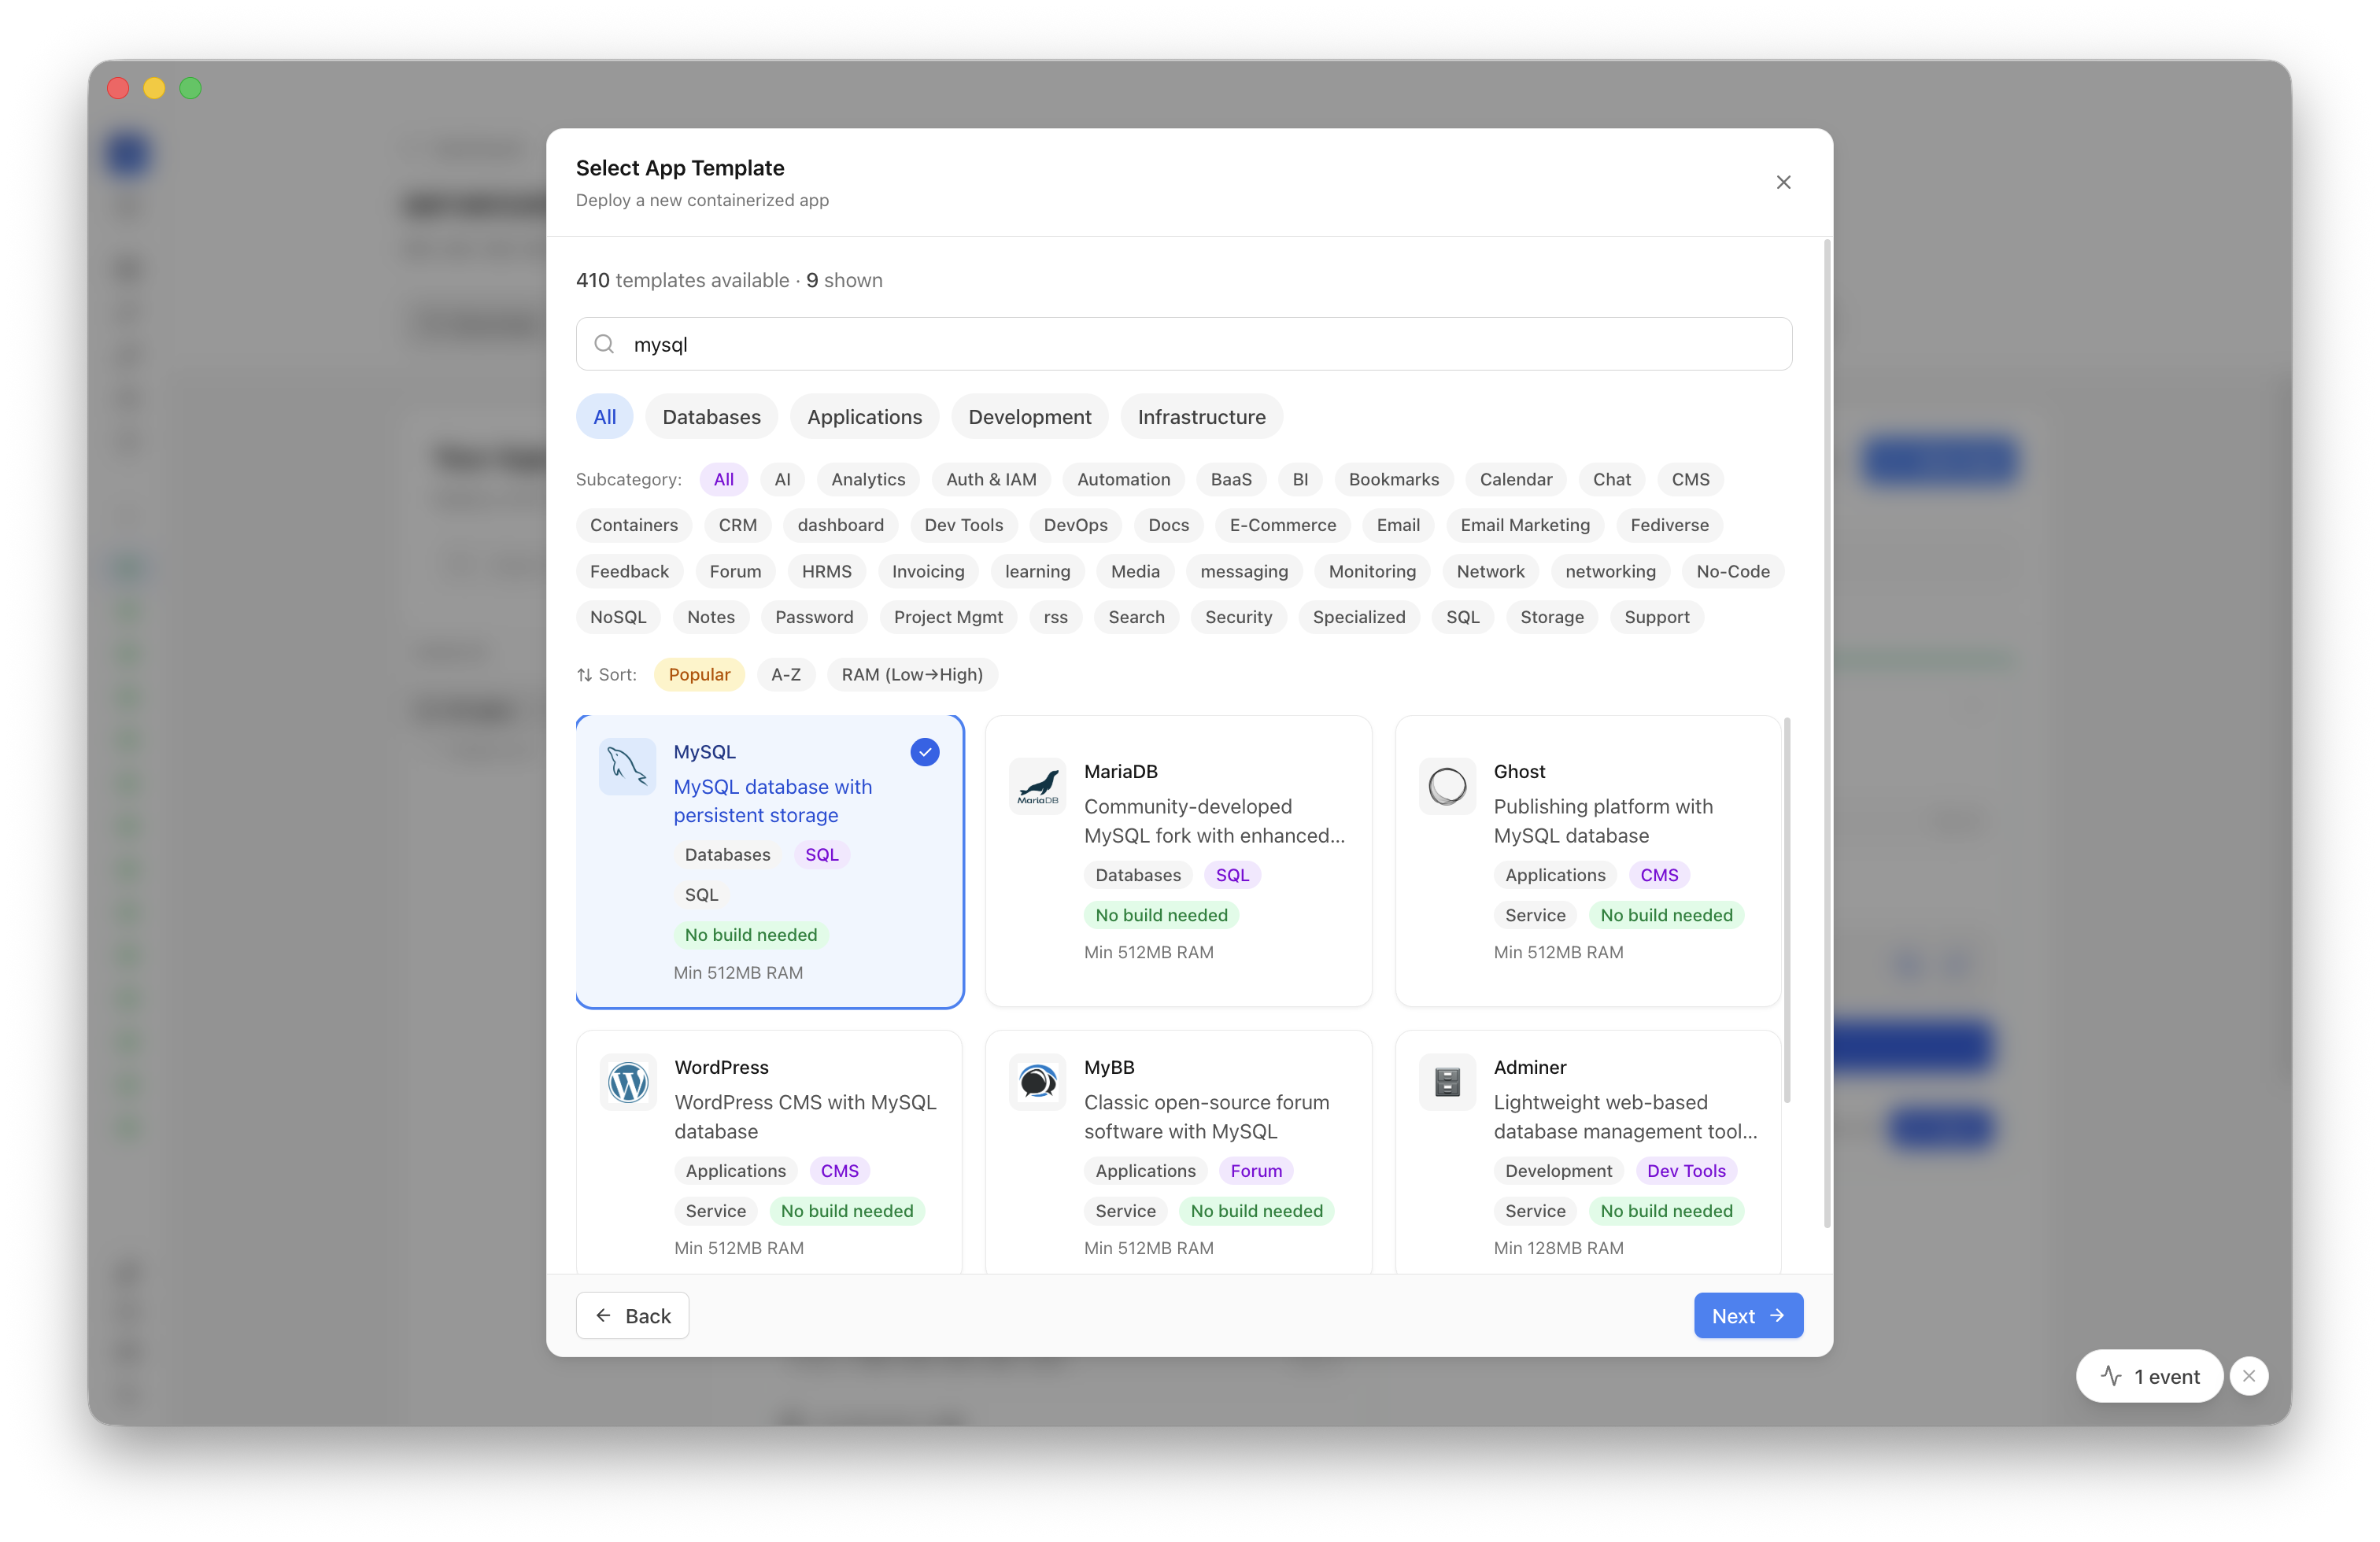Filter by NoSQL subcategory
Screen dimensions: 2380x1542
(618, 618)
